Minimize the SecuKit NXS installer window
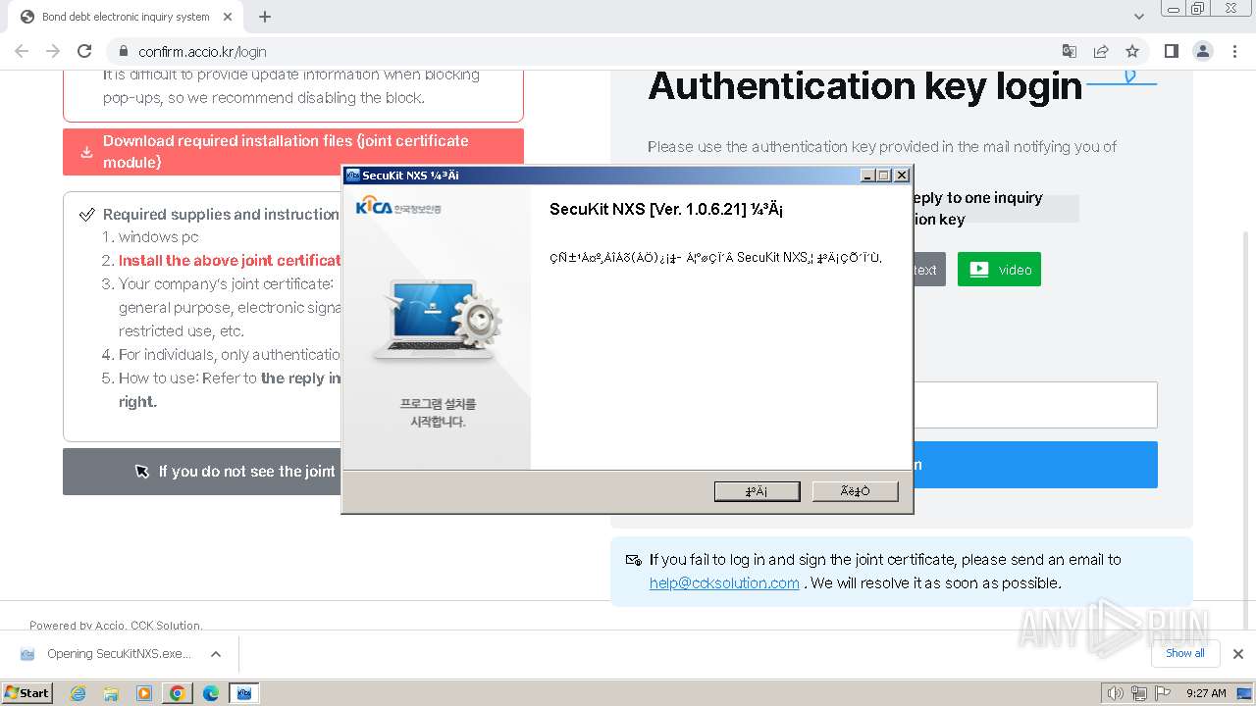This screenshot has width=1256, height=706. click(866, 176)
